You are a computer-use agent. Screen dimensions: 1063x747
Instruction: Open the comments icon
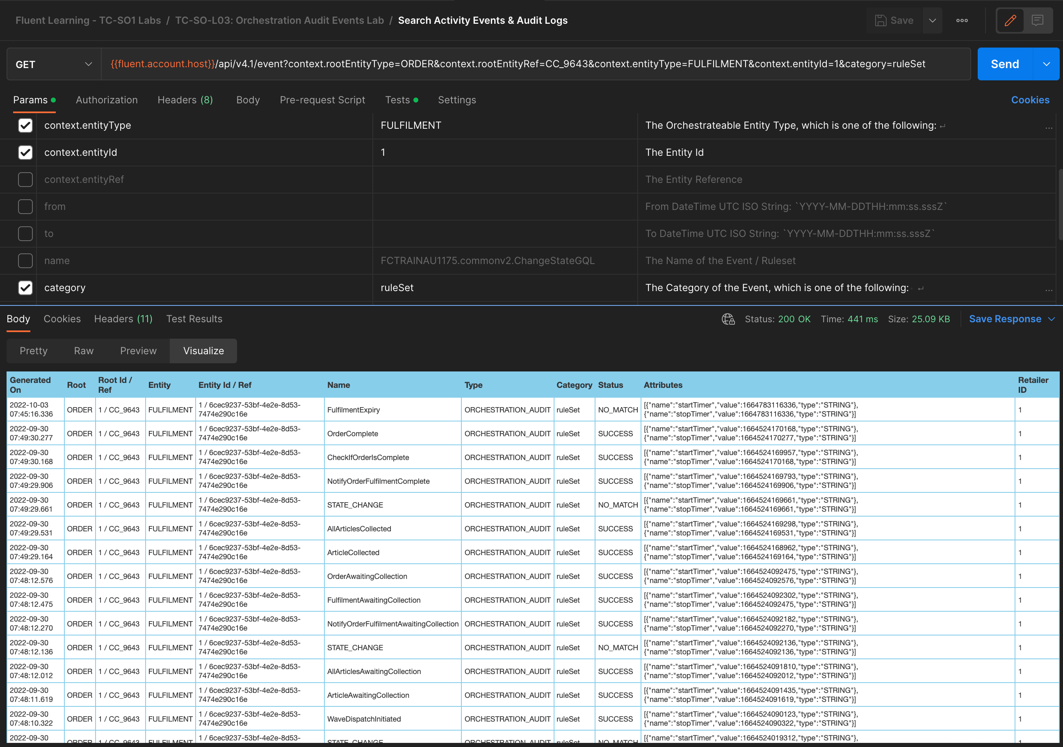click(x=1037, y=20)
